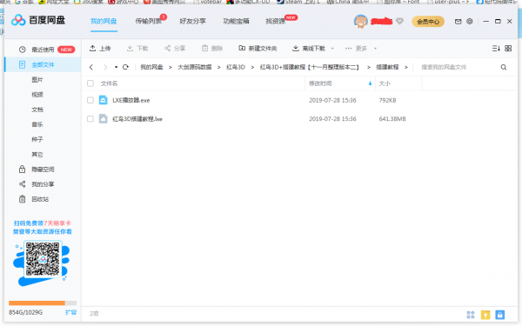Select file name LXE播放器.exe
Image resolution: width=522 pixels, height=326 pixels.
point(131,100)
